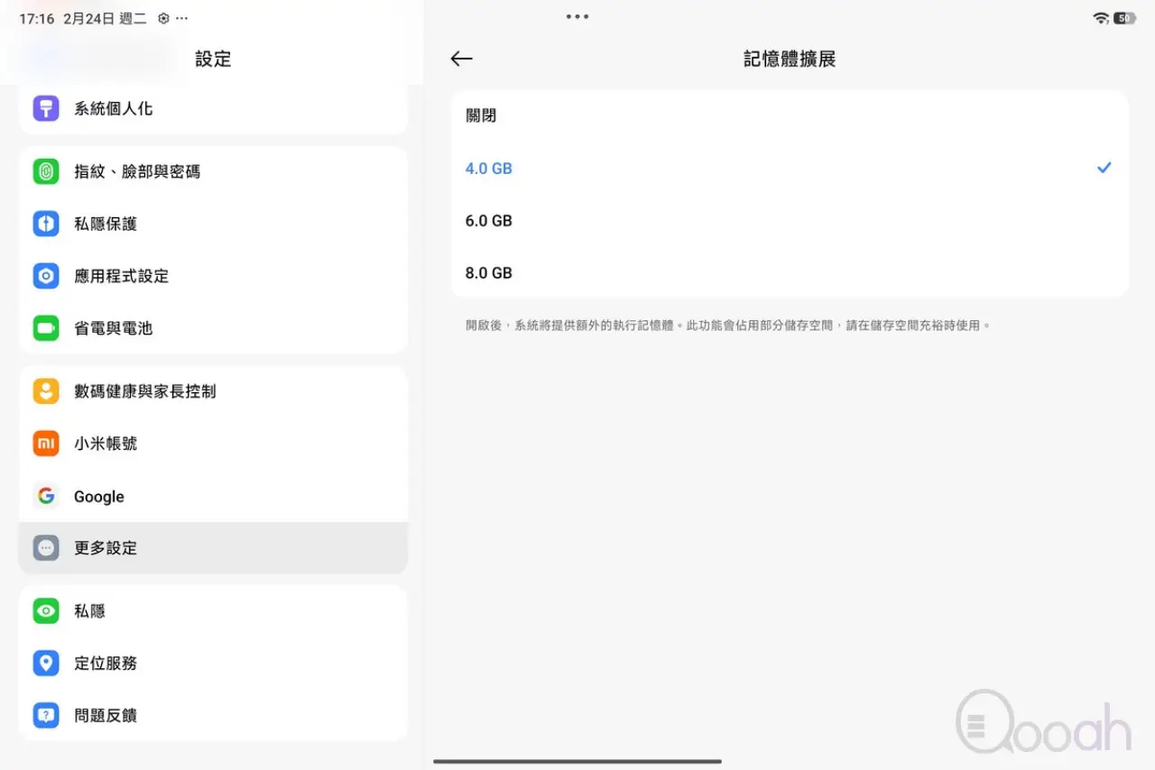
Task: Tap the green battery icon
Action: [x=46, y=328]
